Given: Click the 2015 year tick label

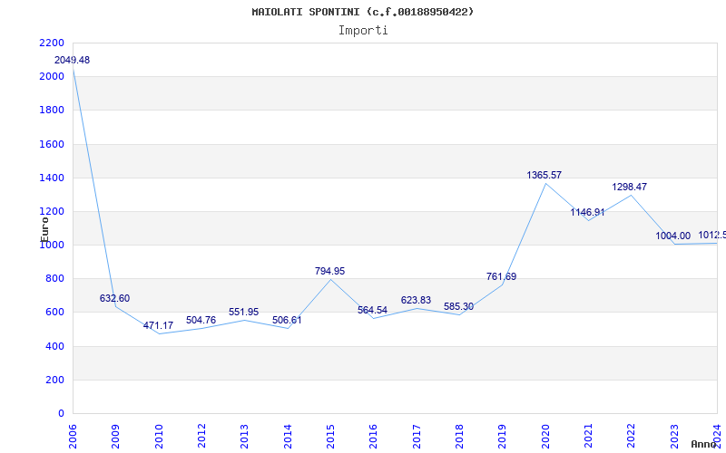Looking at the screenshot, I should click(x=330, y=435).
